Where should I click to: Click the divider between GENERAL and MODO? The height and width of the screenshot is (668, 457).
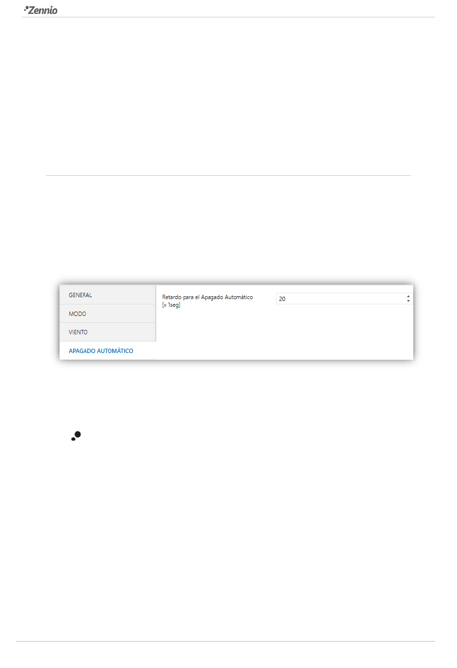point(107,304)
